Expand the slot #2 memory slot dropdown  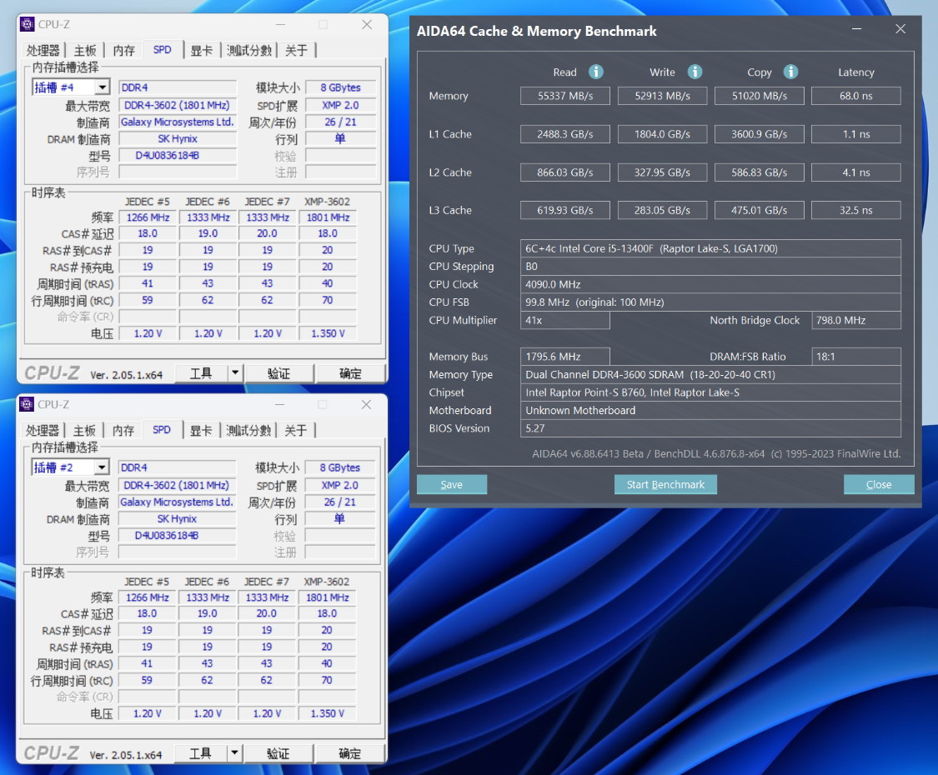pos(103,467)
